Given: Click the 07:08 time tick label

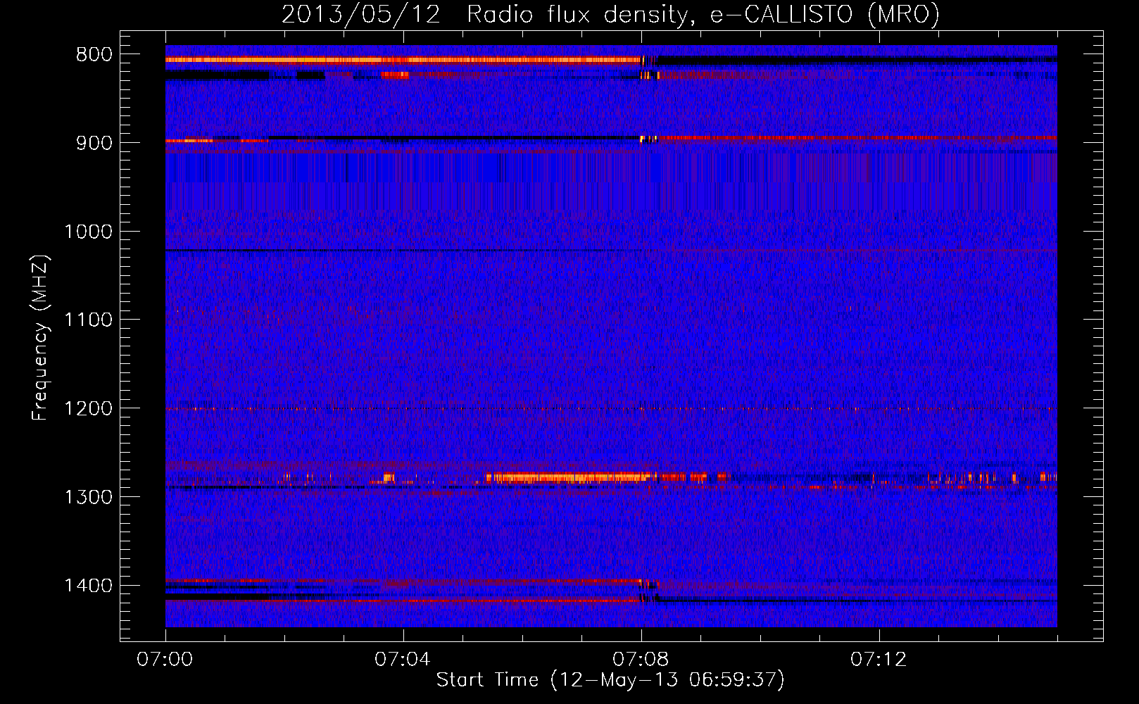Looking at the screenshot, I should [641, 660].
